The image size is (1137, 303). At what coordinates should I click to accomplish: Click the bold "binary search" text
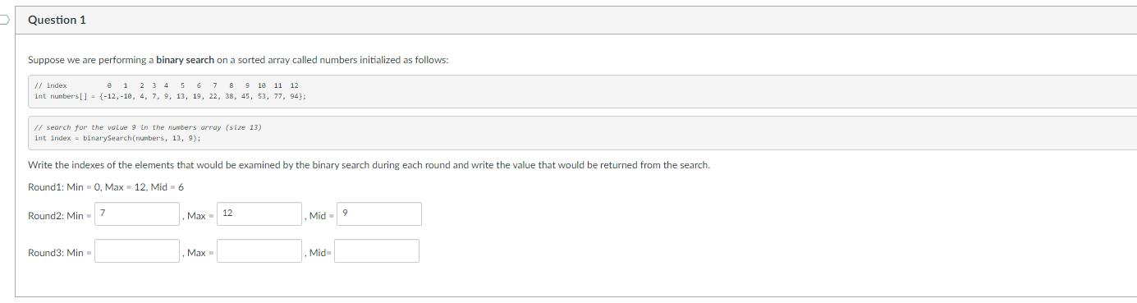pos(186,60)
